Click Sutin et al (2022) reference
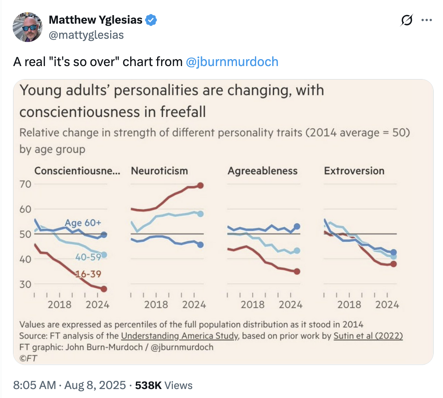443x398 pixels. click(368, 336)
